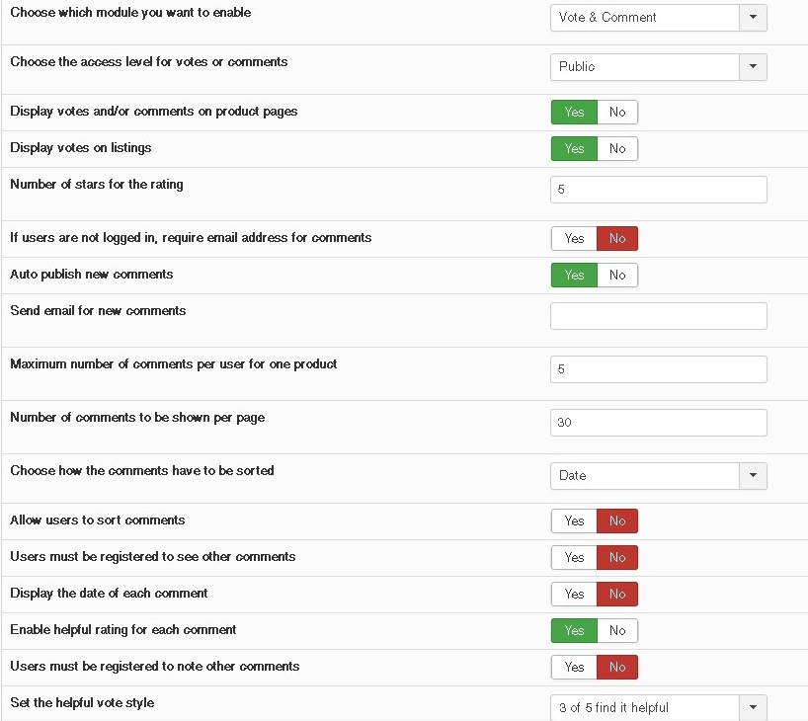Click Yes button for Display votes on listings
808x721 pixels.
tap(574, 149)
